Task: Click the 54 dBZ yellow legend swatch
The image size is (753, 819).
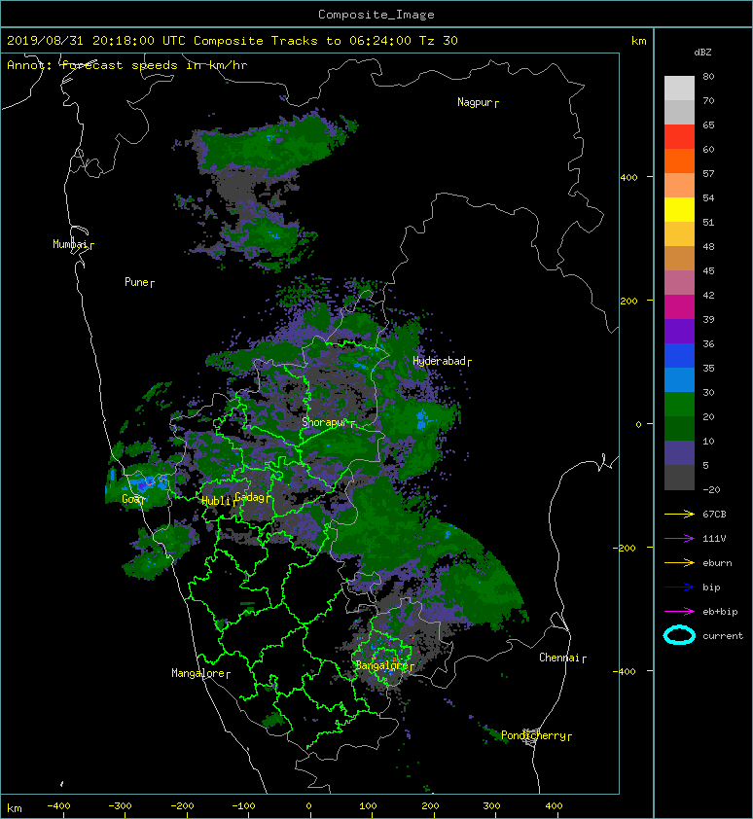Action: coord(679,209)
